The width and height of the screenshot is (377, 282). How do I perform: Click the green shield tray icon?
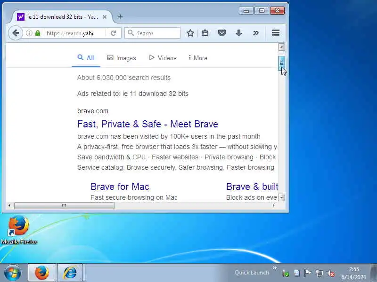[286, 273]
